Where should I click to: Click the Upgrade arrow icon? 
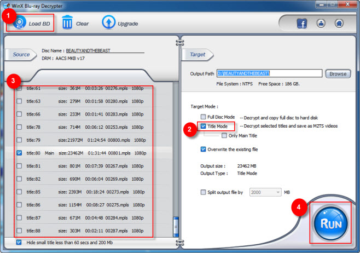(108, 22)
